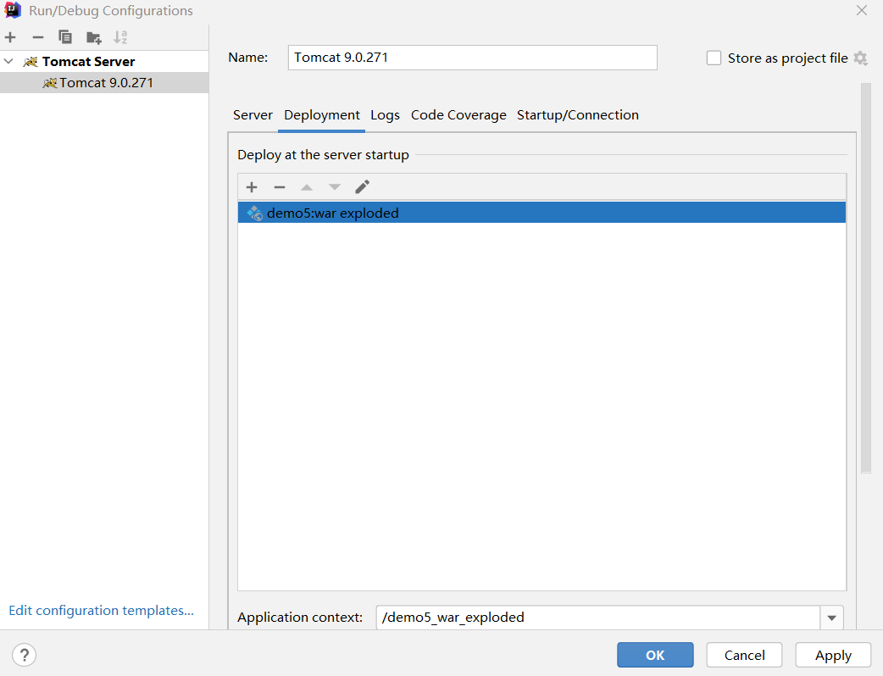Collapse the Tomcat Server tree node
This screenshot has width=883, height=676.
click(x=8, y=61)
